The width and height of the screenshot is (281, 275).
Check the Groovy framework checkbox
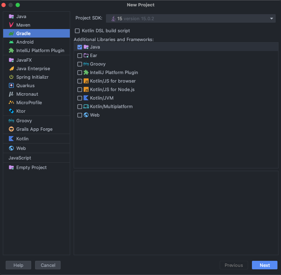pyautogui.click(x=80, y=64)
